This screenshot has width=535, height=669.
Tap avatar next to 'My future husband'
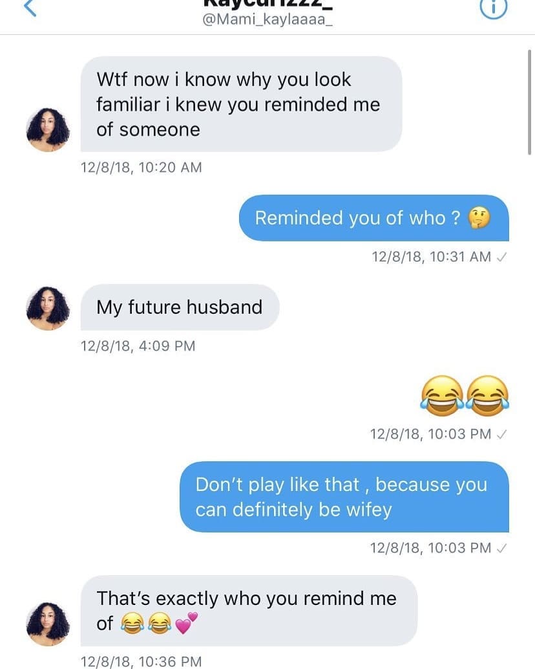48,308
